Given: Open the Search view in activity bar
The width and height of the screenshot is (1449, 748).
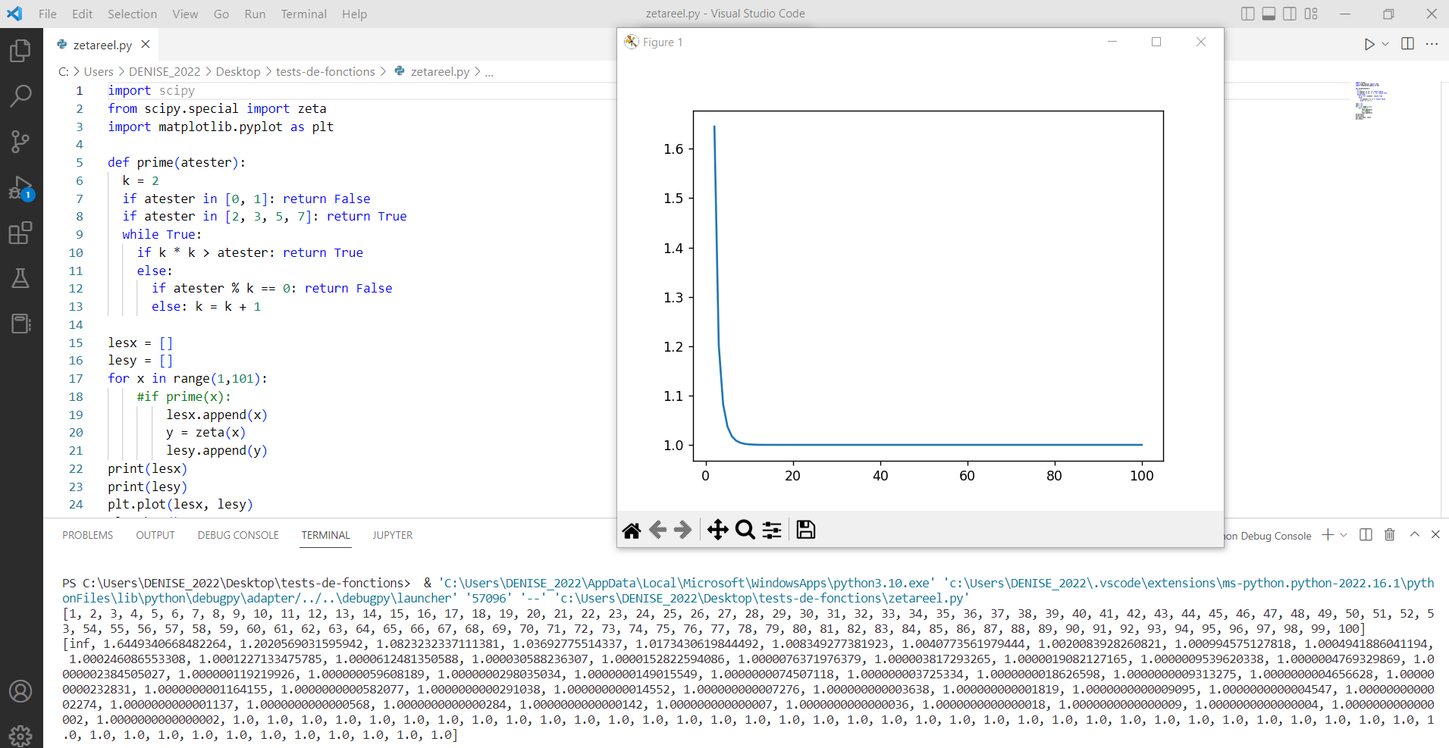Looking at the screenshot, I should [x=20, y=95].
